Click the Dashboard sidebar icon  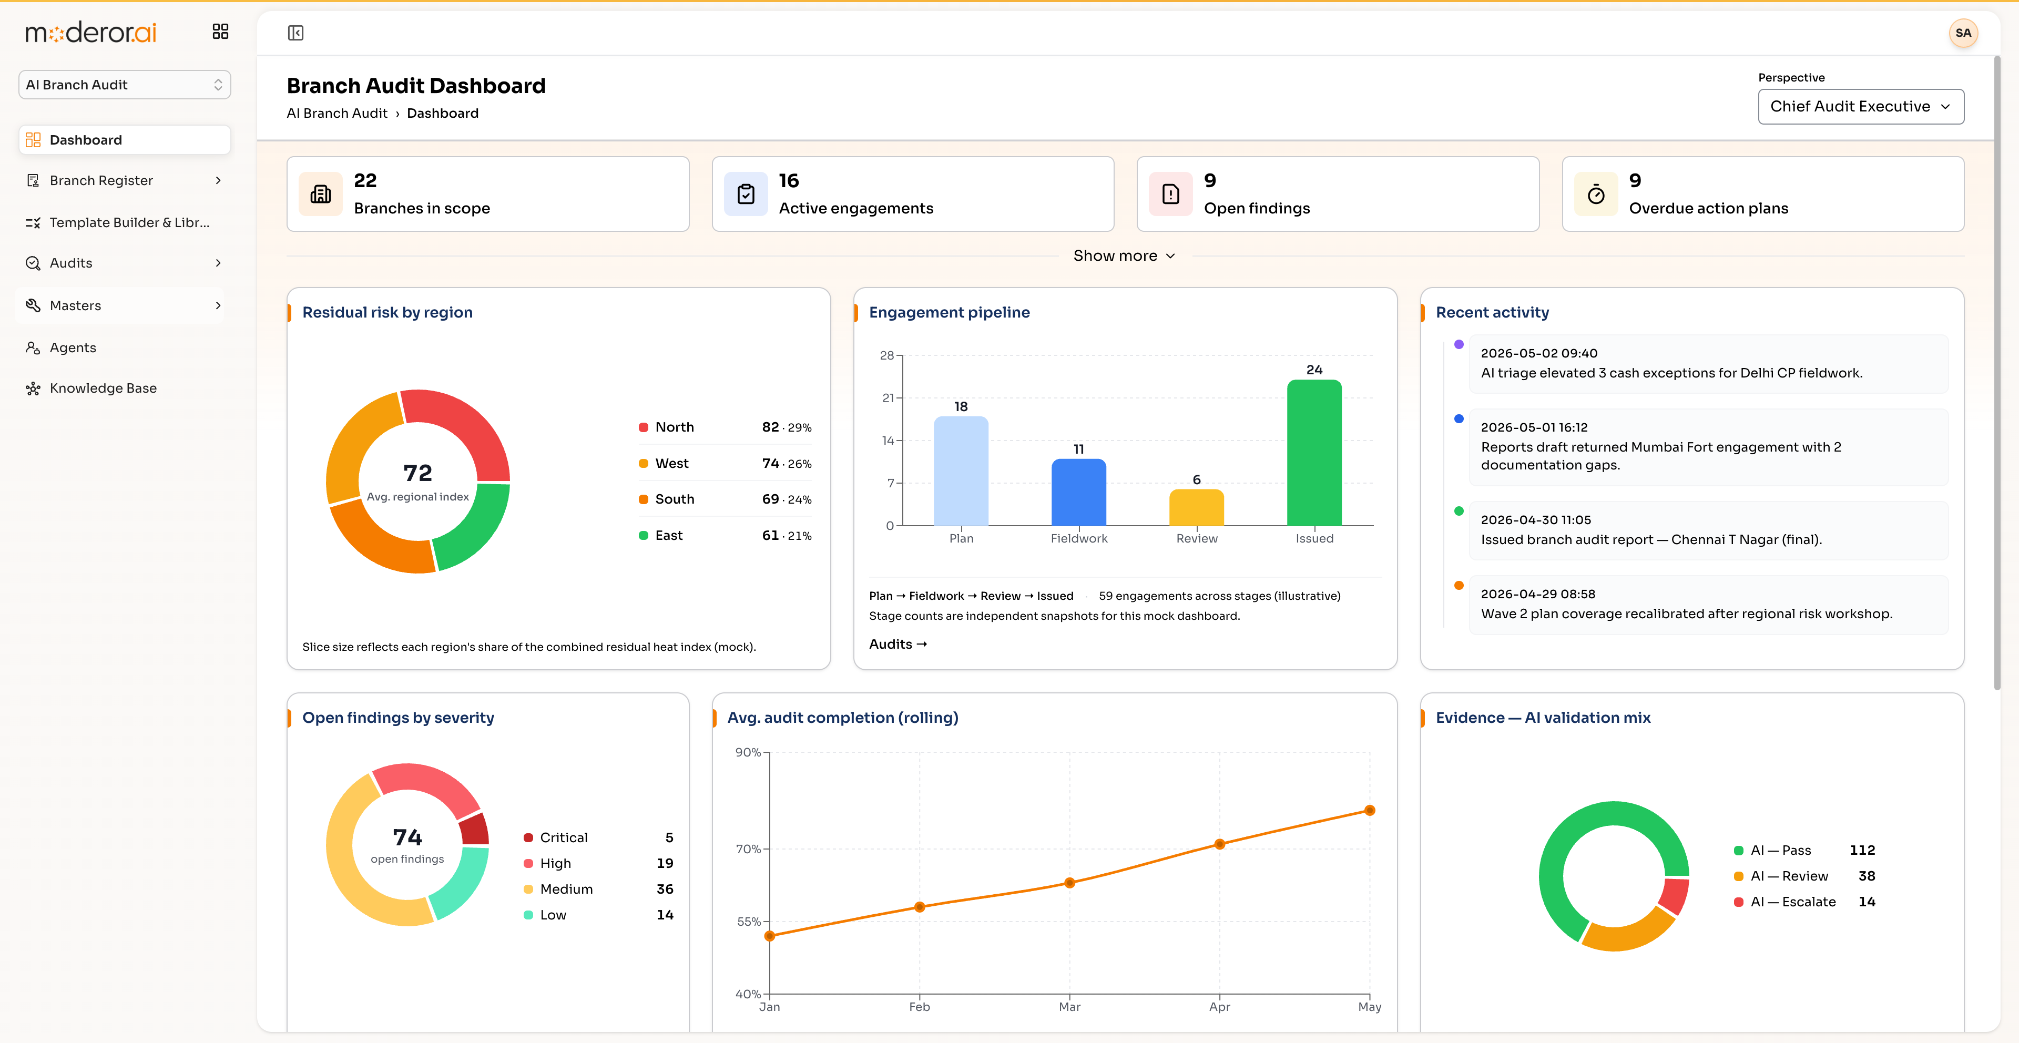[33, 139]
